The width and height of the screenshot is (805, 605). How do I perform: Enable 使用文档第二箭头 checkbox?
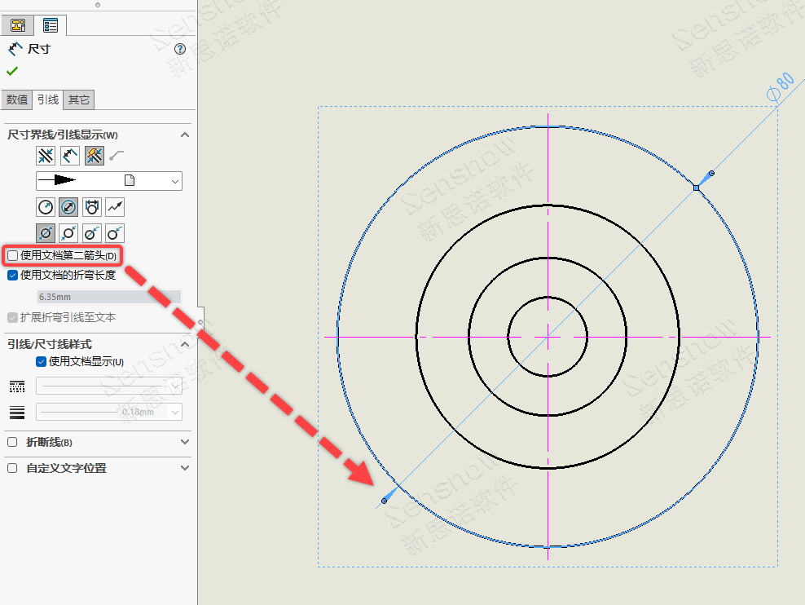click(x=13, y=256)
